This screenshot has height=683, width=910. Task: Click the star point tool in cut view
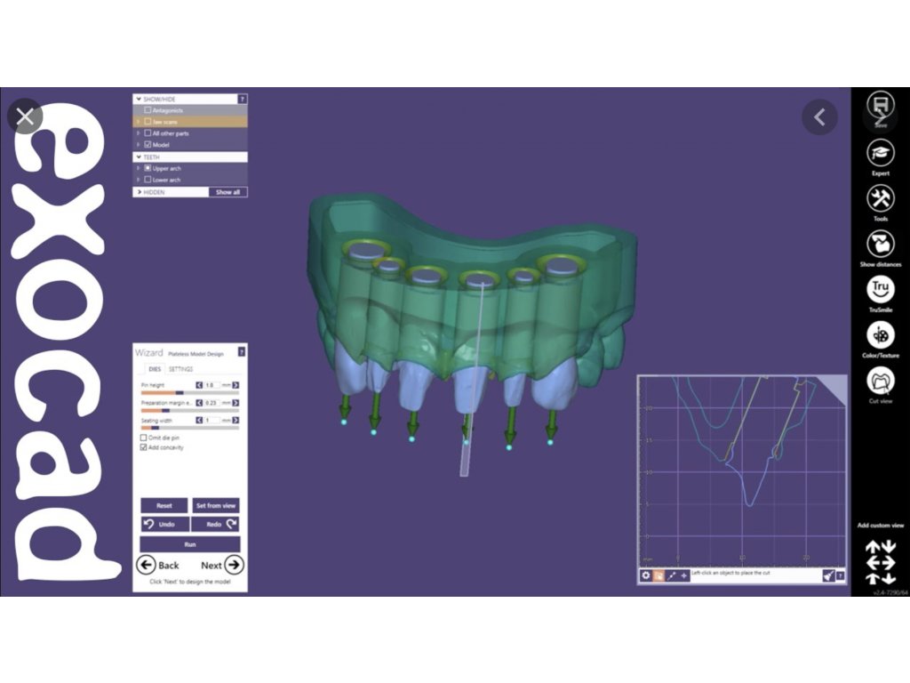pos(683,575)
